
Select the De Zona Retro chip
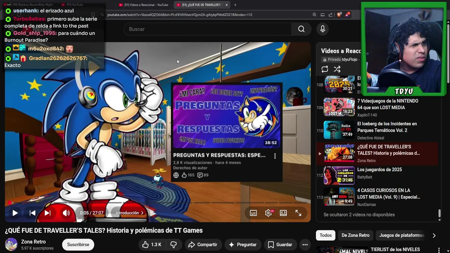355,235
